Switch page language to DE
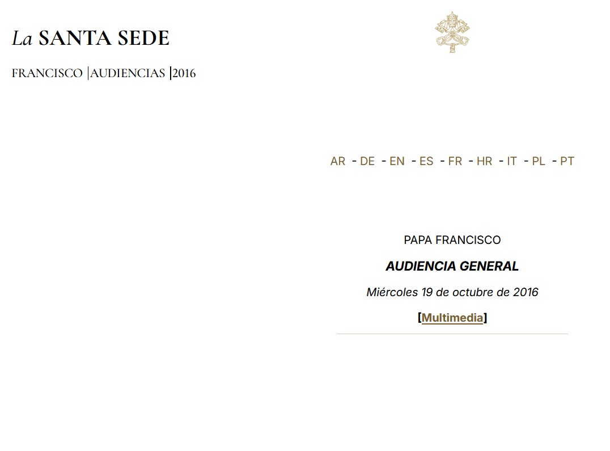Screen dimensions: 610x451 [367, 161]
